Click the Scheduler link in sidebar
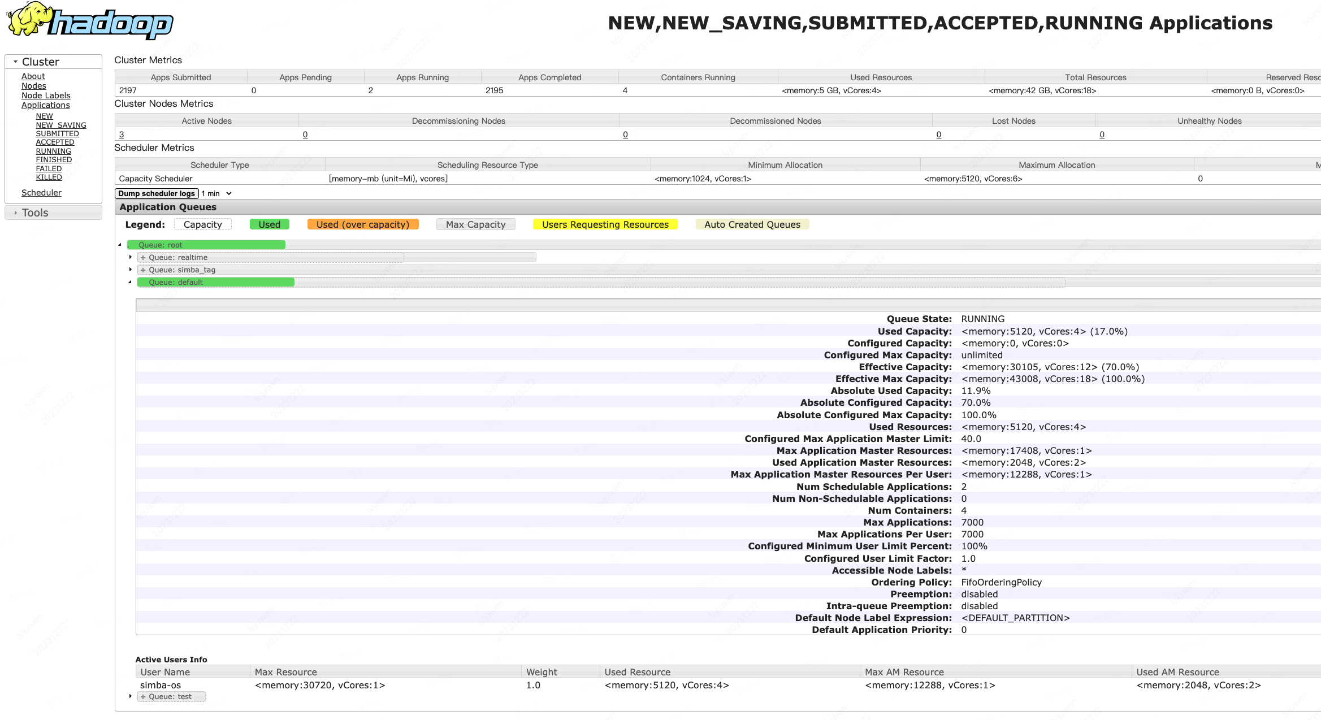This screenshot has height=720, width=1321. point(42,192)
